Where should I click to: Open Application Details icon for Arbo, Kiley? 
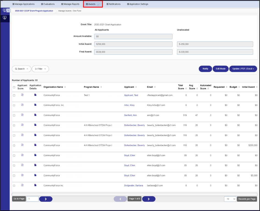pyautogui.click(x=35, y=105)
